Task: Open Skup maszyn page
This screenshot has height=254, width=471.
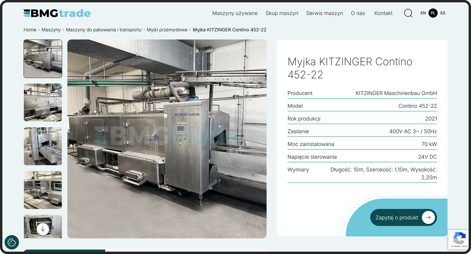Action: [282, 13]
